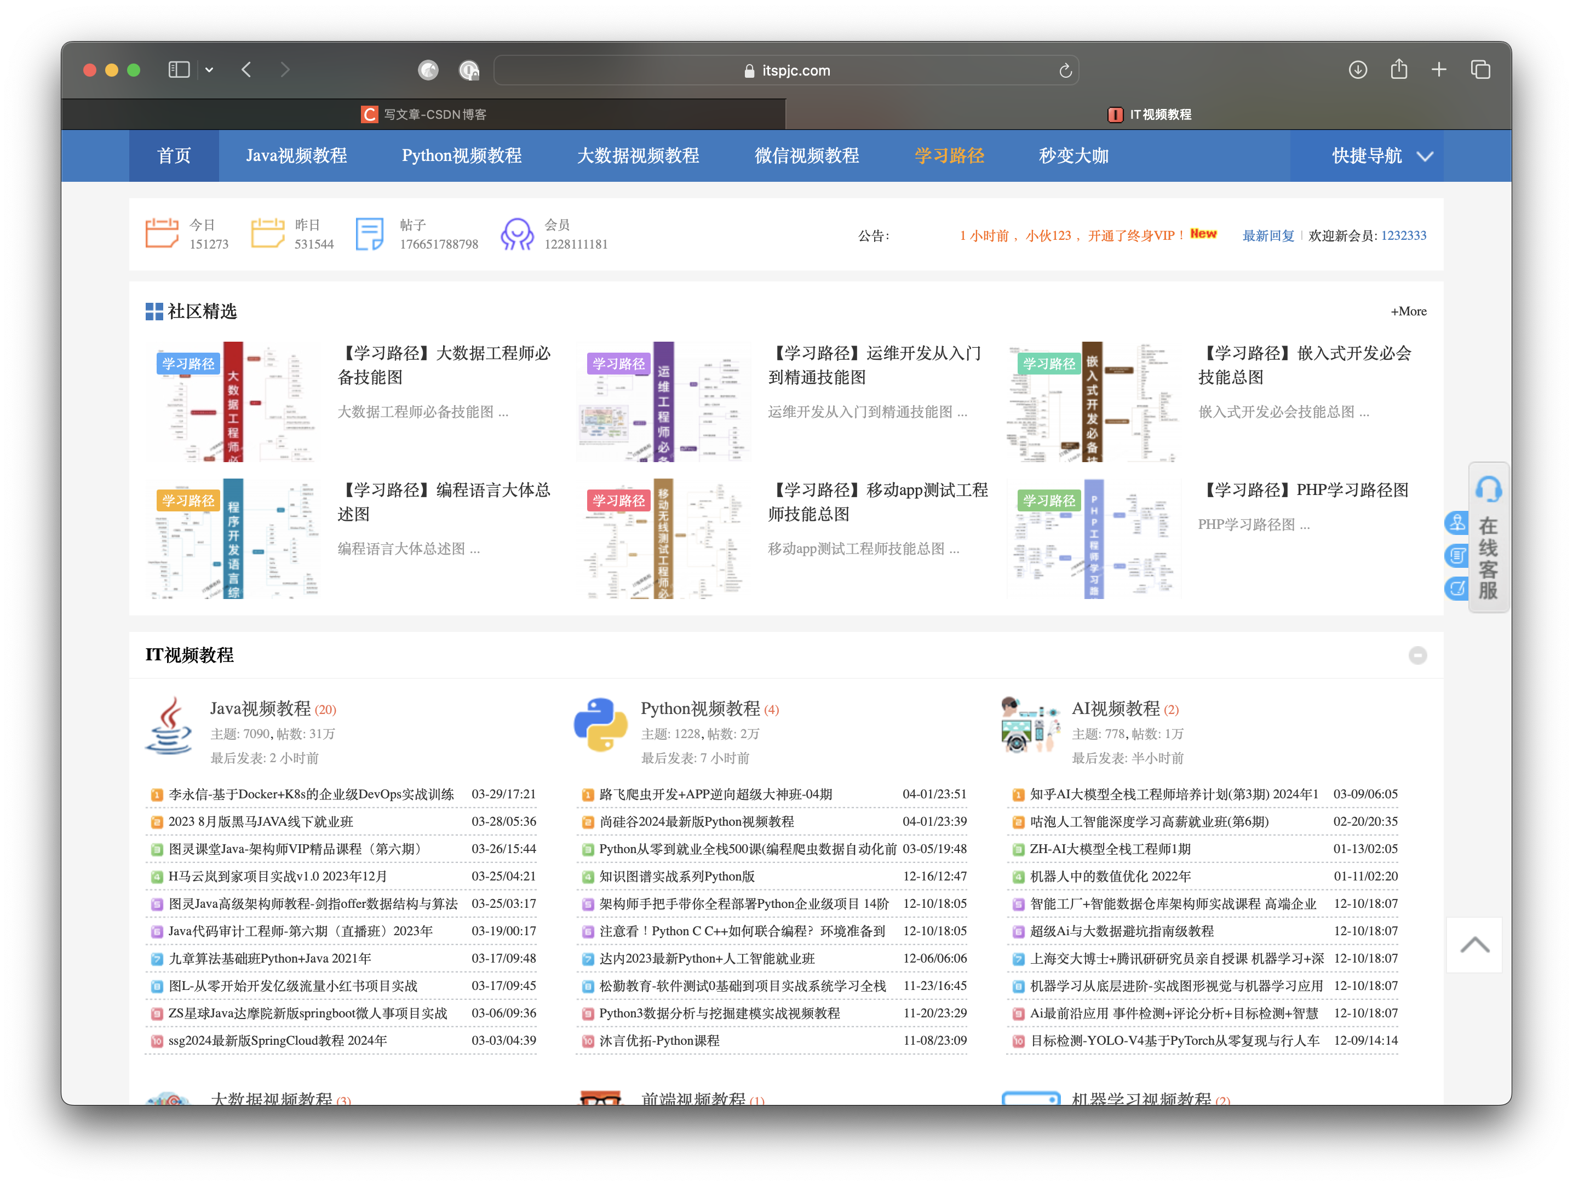Select 学习路径 in the navigation bar

pos(949,156)
